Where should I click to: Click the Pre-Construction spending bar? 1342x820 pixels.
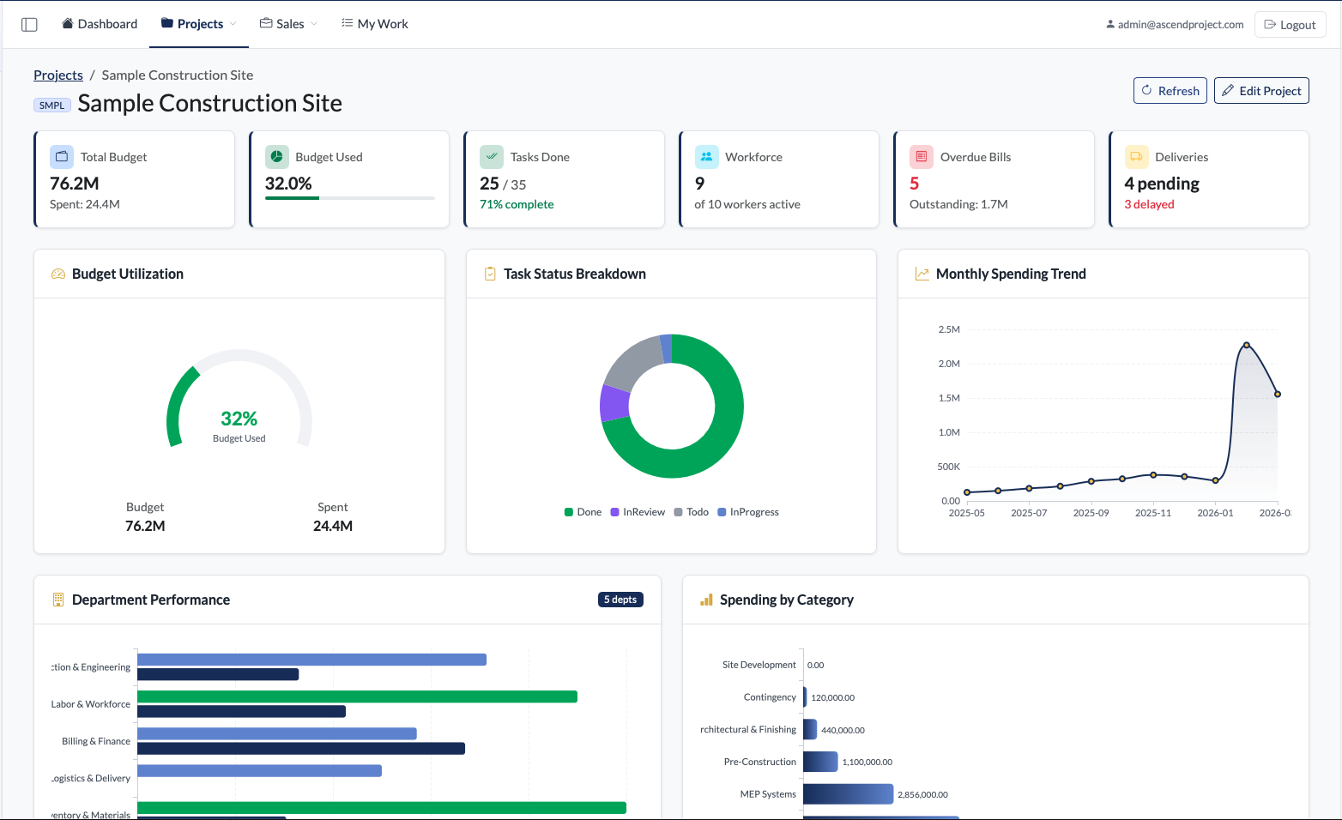coord(821,762)
